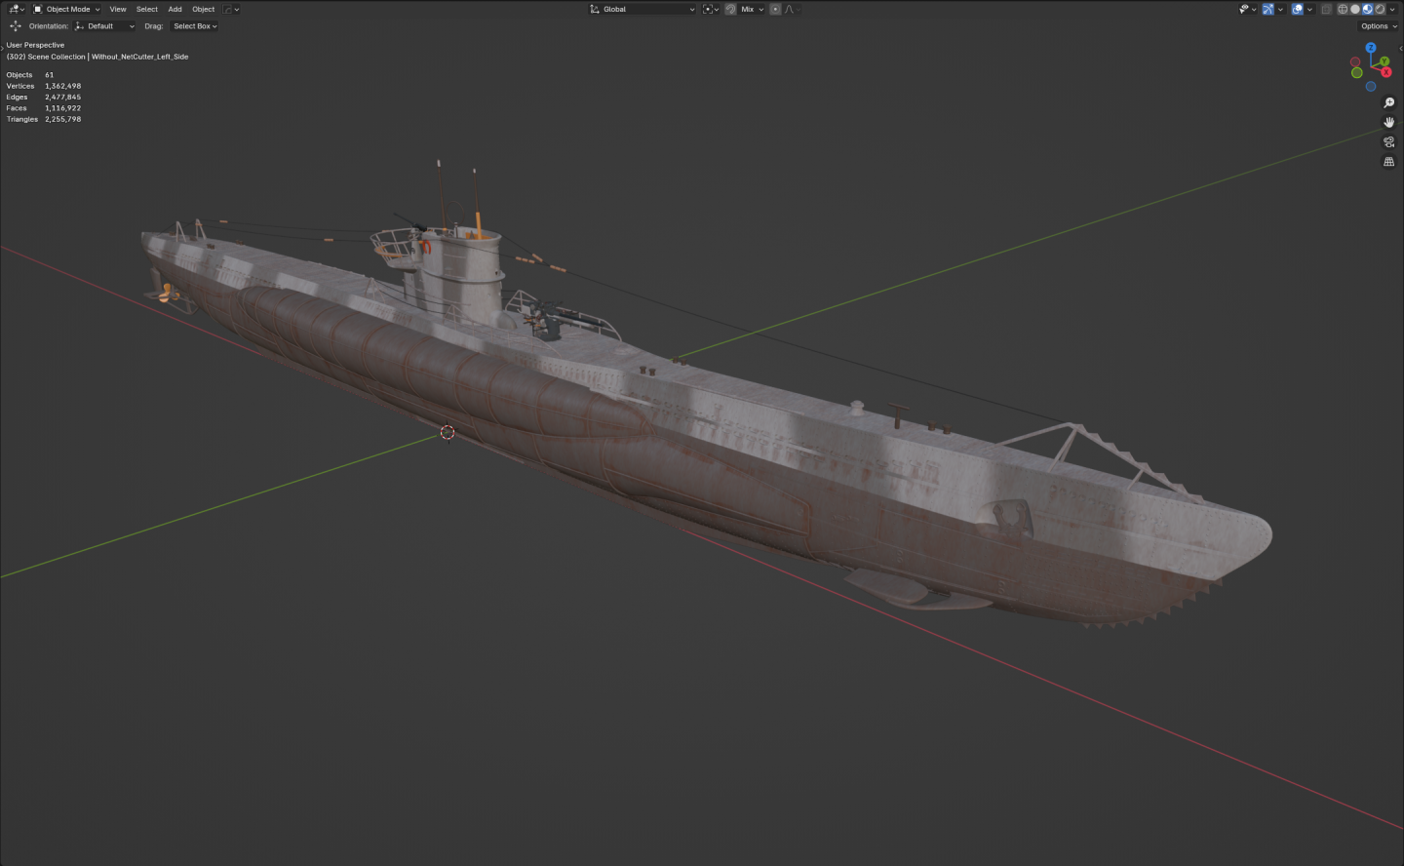Image resolution: width=1404 pixels, height=866 pixels.
Task: Open the Mix snapping options dropdown
Action: [752, 9]
